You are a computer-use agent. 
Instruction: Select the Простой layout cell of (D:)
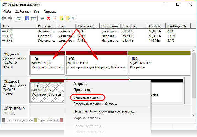45,36
